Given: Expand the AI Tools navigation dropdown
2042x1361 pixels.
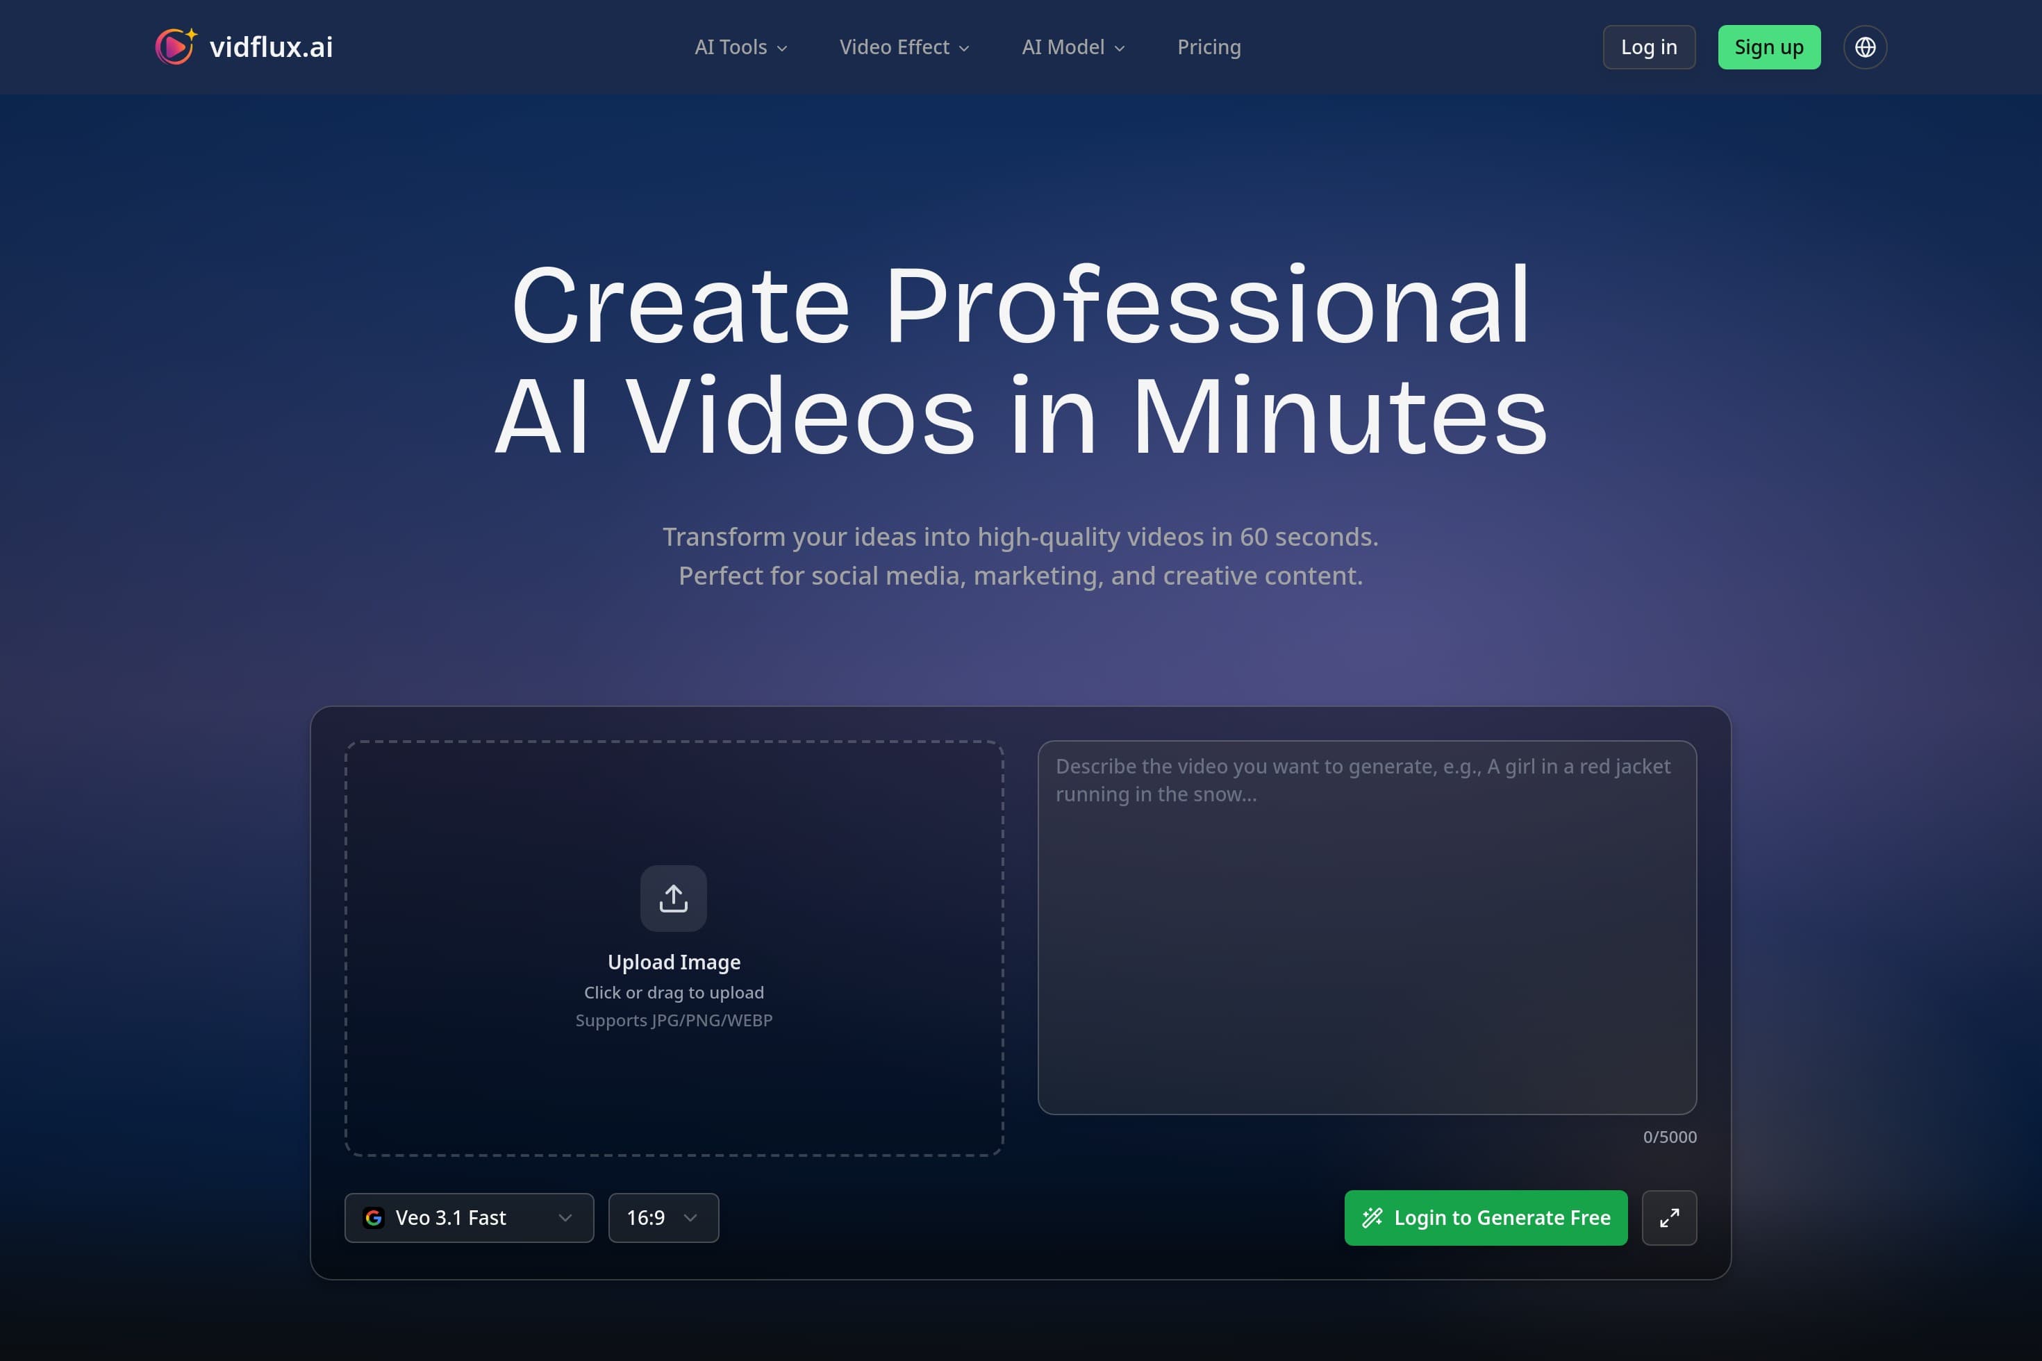Looking at the screenshot, I should coord(739,47).
